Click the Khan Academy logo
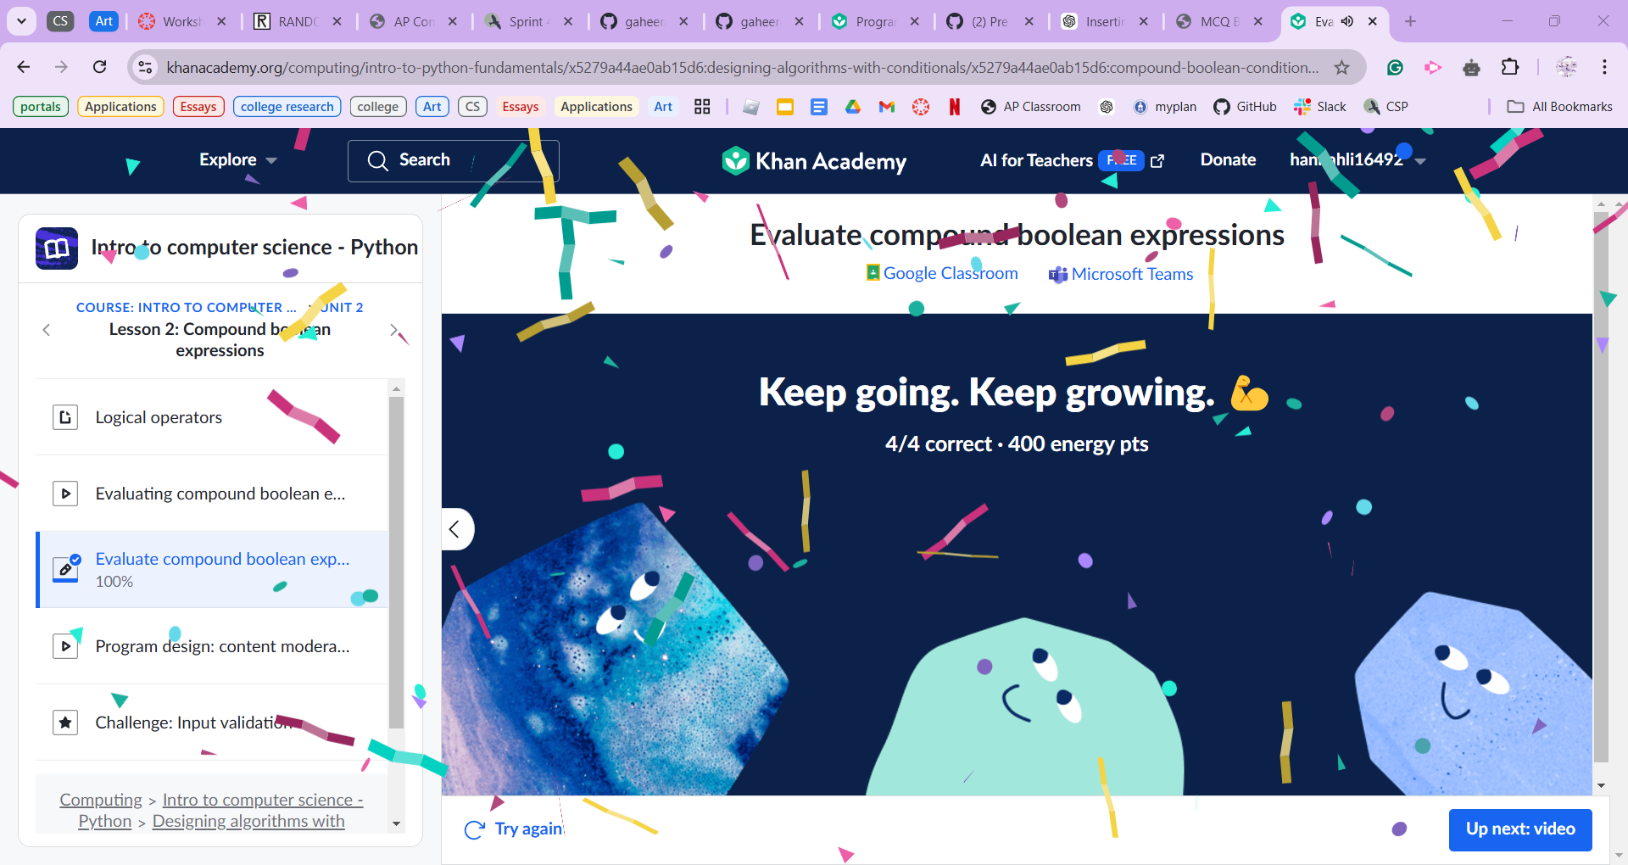Viewport: 1628px width, 865px height. click(x=814, y=160)
